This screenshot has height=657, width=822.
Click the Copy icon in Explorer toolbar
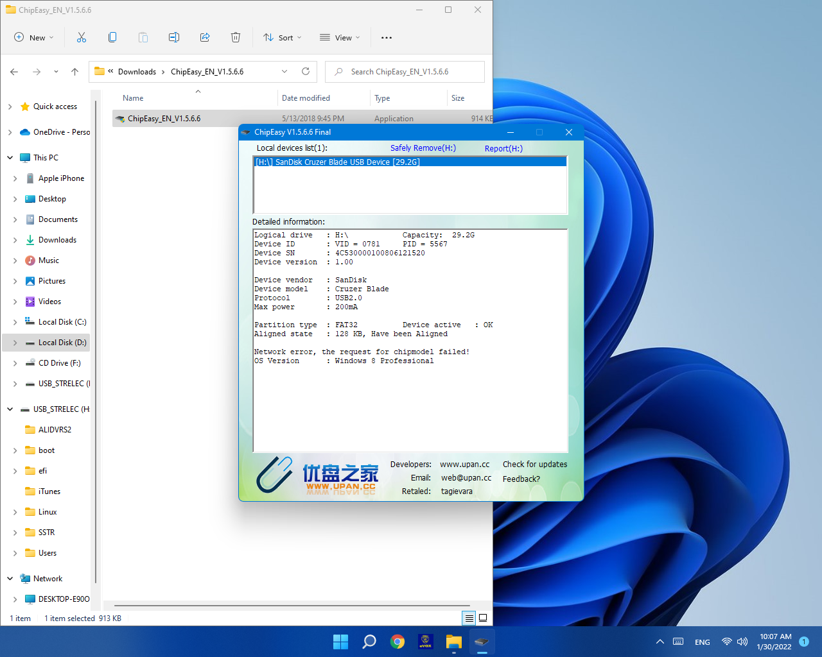click(x=112, y=37)
